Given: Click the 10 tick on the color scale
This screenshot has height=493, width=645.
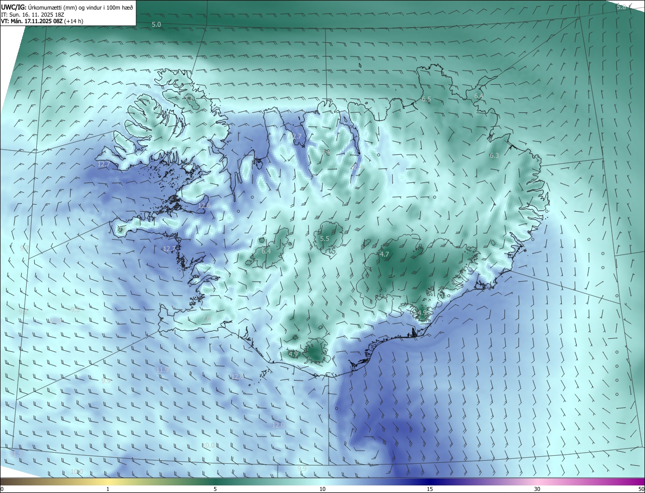Looking at the screenshot, I should (x=322, y=489).
